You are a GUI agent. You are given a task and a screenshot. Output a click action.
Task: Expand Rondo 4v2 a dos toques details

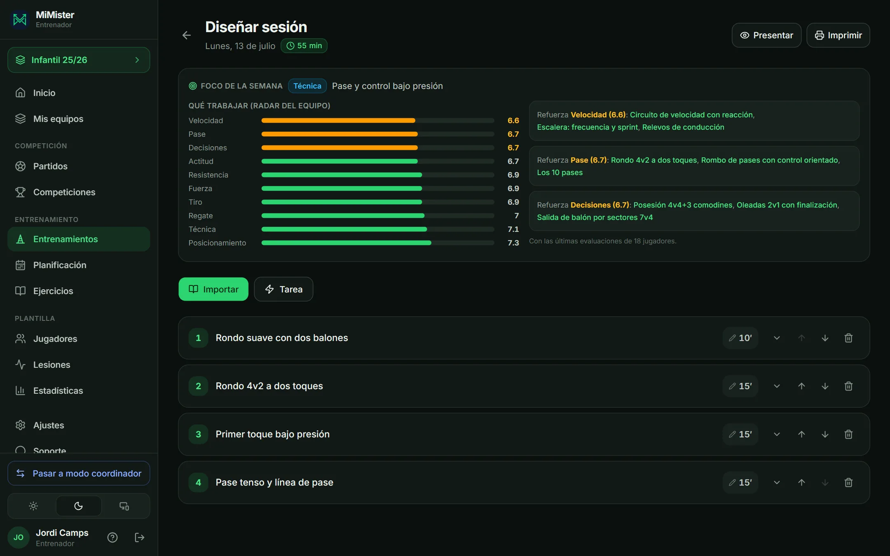777,386
